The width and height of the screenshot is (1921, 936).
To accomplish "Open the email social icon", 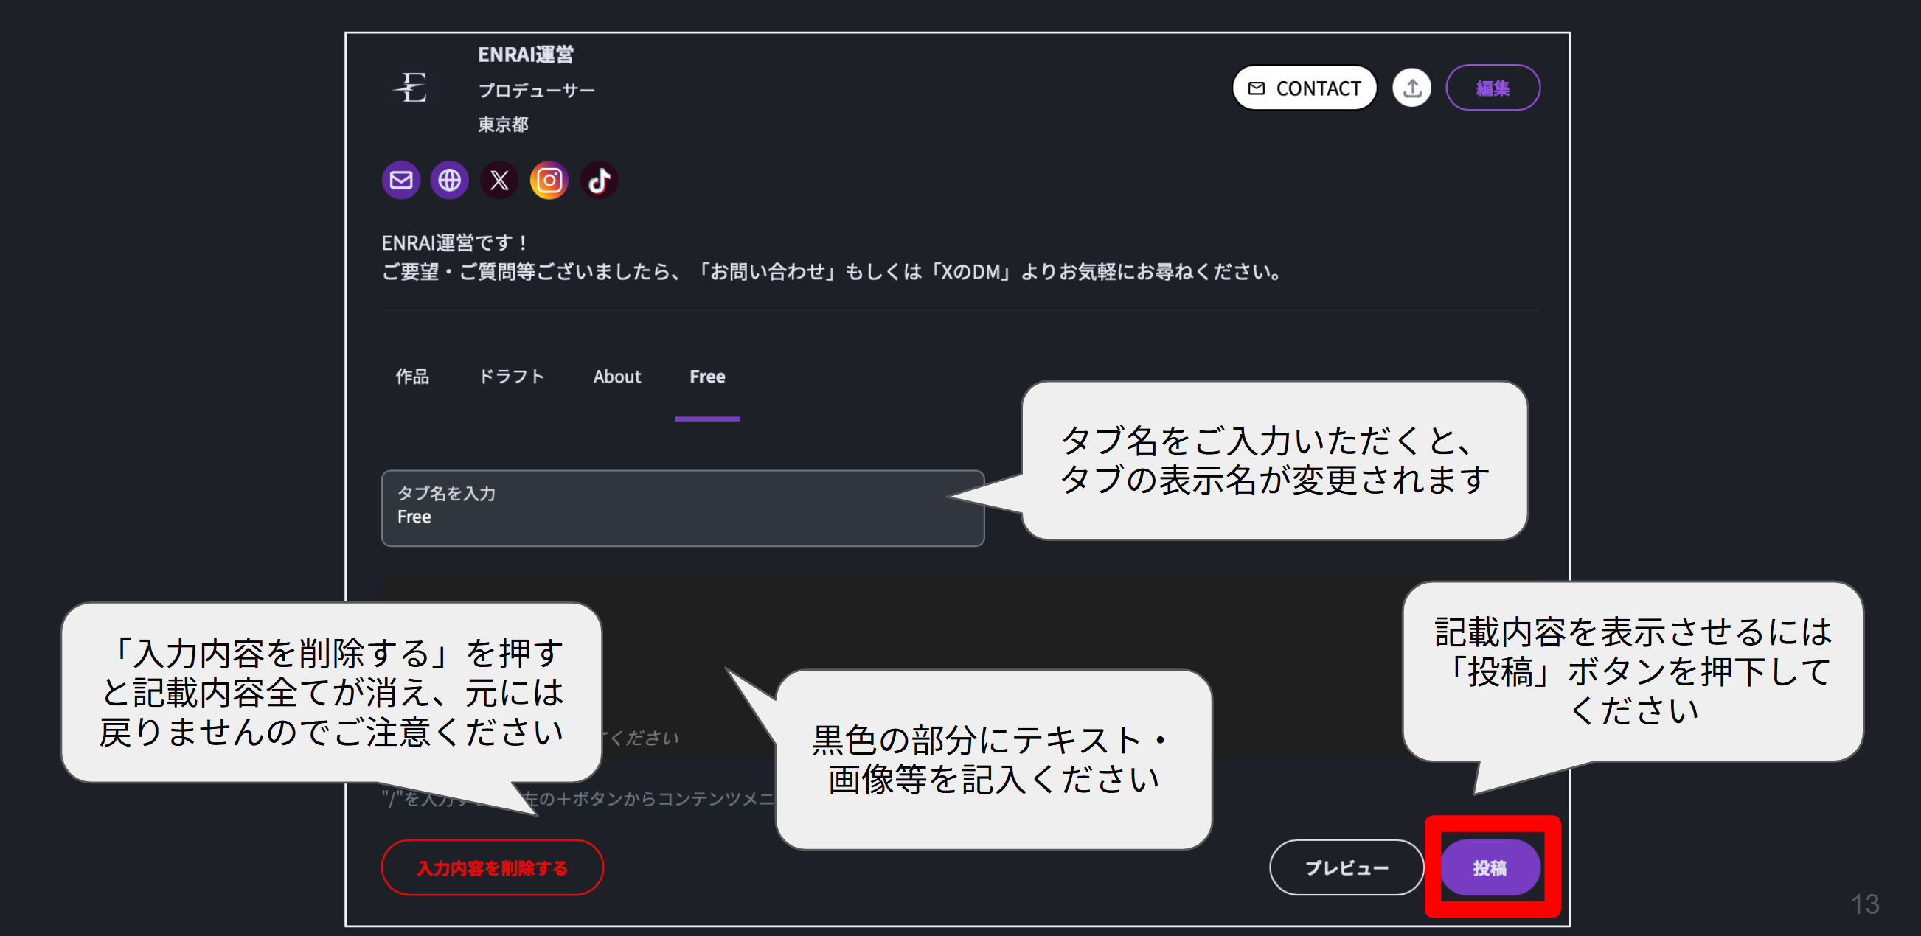I will click(x=401, y=181).
